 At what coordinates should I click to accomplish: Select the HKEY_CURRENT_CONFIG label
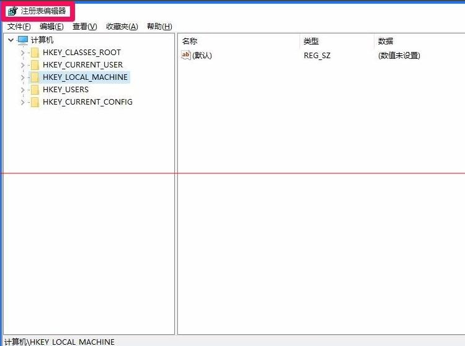[x=87, y=102]
